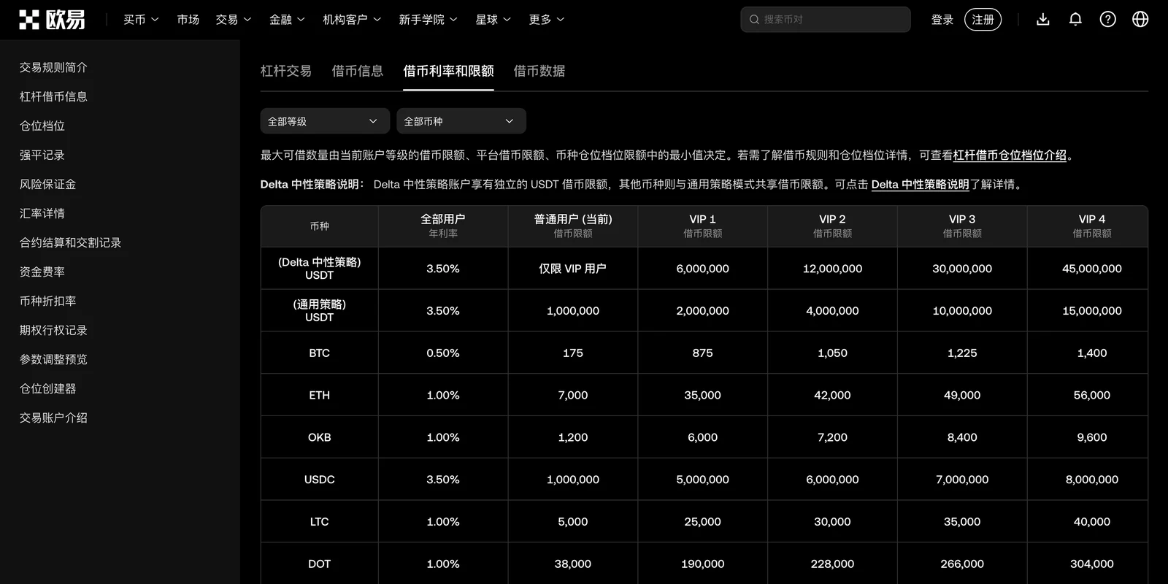
Task: Open 杠杆借币信息 in the sidebar
Action: point(53,96)
